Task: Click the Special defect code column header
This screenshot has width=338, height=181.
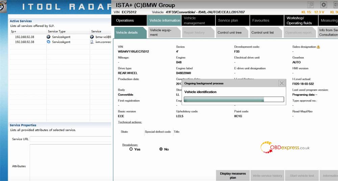Action: pyautogui.click(x=158, y=132)
